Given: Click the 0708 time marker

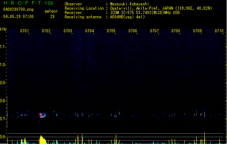Looking at the screenshot, I should coord(176,31).
